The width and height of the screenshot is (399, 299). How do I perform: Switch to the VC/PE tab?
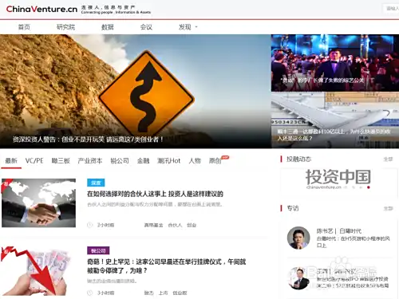[x=34, y=161]
